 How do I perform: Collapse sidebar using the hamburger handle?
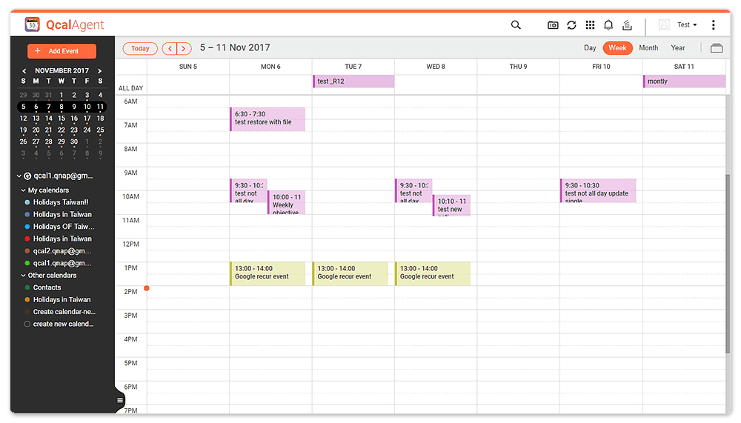click(120, 400)
